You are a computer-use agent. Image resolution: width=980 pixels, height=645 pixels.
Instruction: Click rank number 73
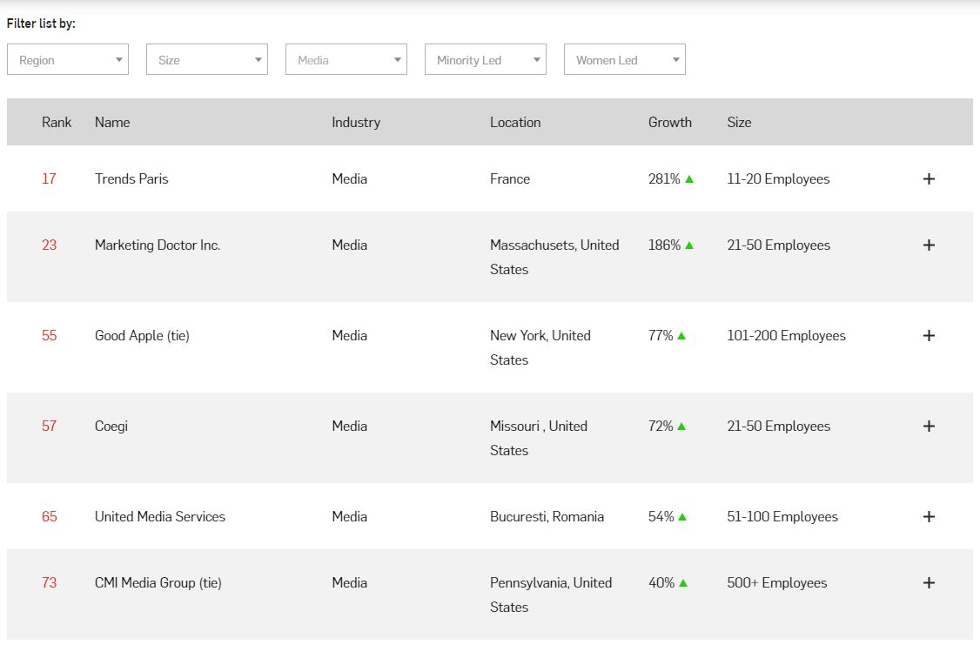point(50,582)
